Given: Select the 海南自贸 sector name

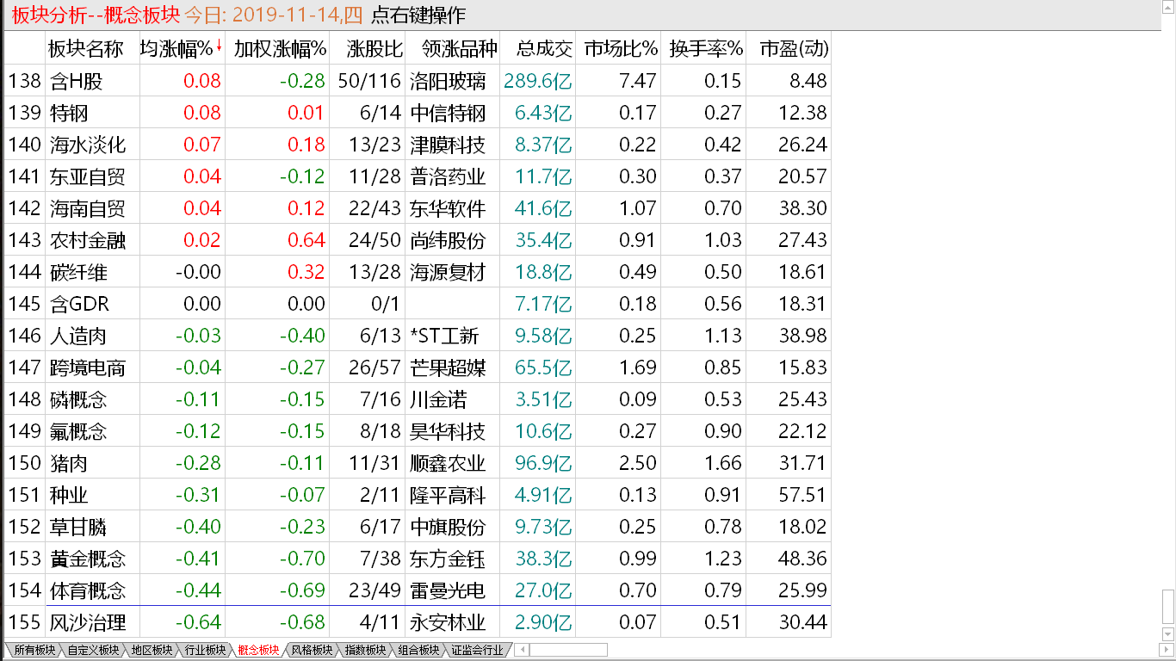Looking at the screenshot, I should pyautogui.click(x=88, y=208).
